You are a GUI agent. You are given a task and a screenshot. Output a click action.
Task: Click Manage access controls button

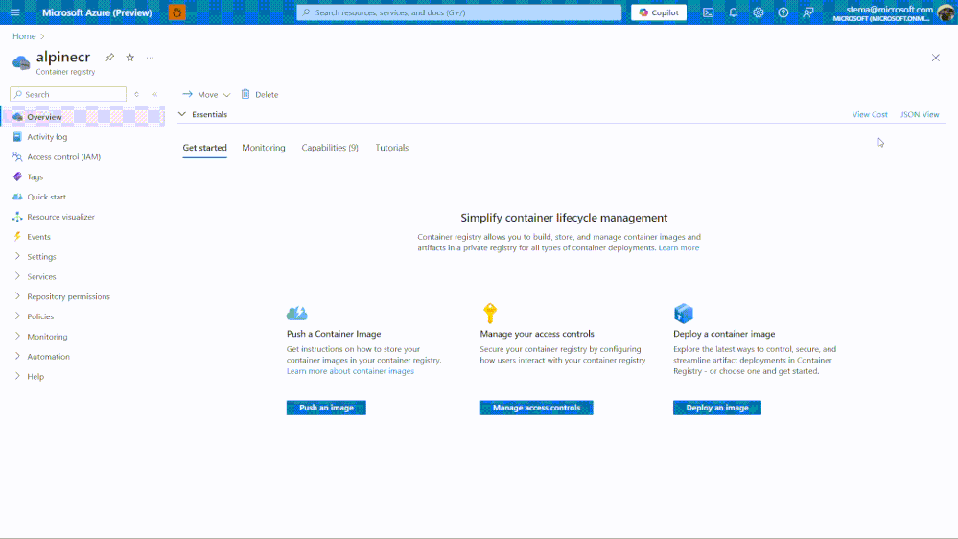(536, 408)
